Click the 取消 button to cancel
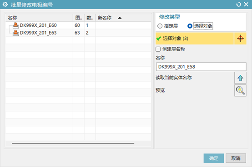The width and height of the screenshot is (252, 167). click(236, 158)
